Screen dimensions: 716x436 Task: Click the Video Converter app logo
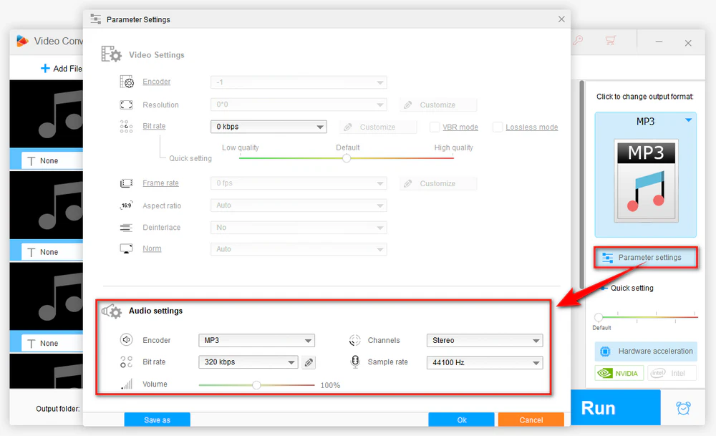[x=22, y=41]
